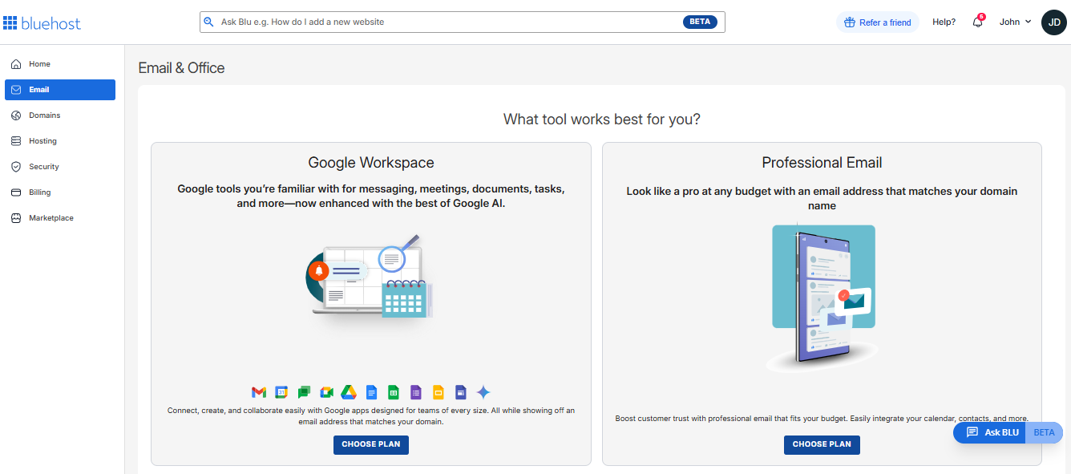Open the John account dropdown
Image resolution: width=1071 pixels, height=474 pixels.
coord(1013,22)
